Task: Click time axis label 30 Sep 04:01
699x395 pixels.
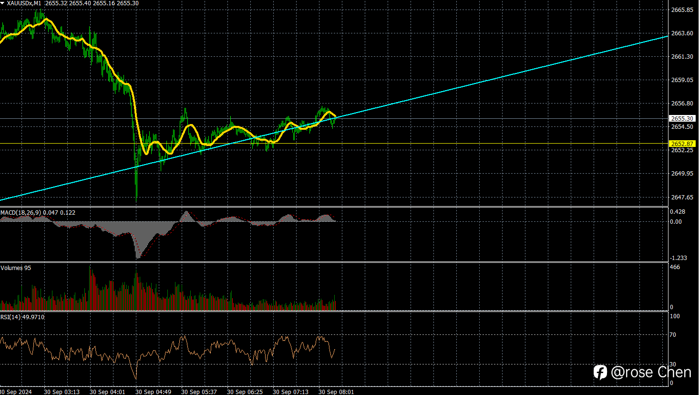Action: 107,392
